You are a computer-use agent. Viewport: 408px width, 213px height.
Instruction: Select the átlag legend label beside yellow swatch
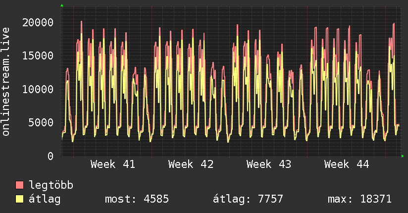pyautogui.click(x=45, y=199)
